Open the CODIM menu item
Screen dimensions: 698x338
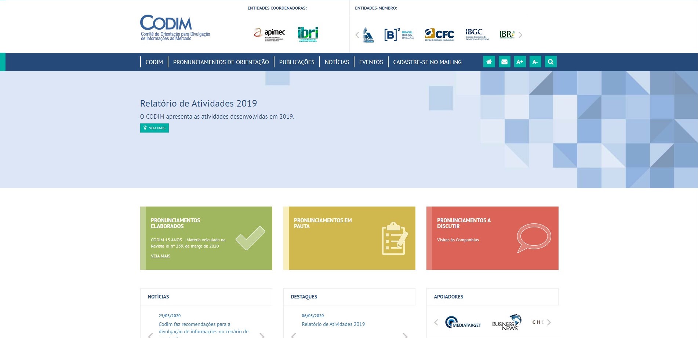pos(154,62)
